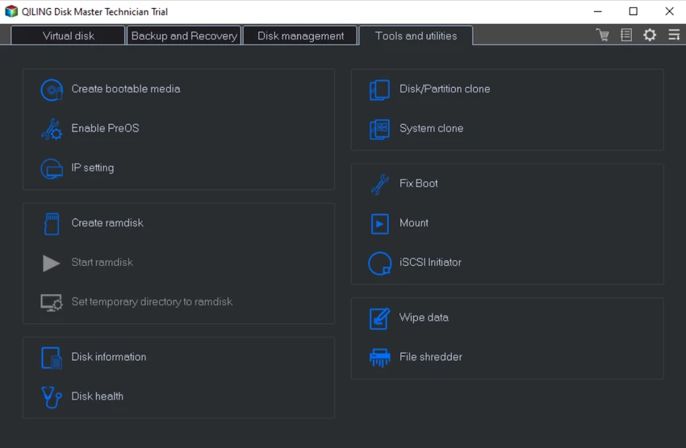Minimize the QILING Disk Master window
The width and height of the screenshot is (686, 448).
coord(597,11)
